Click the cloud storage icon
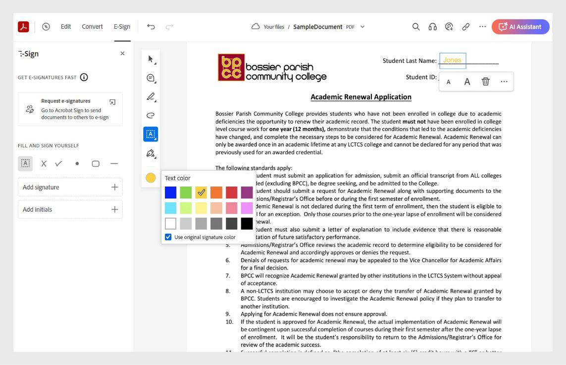The image size is (566, 365). click(256, 26)
